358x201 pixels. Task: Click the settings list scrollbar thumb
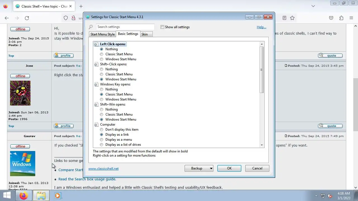(x=262, y=70)
